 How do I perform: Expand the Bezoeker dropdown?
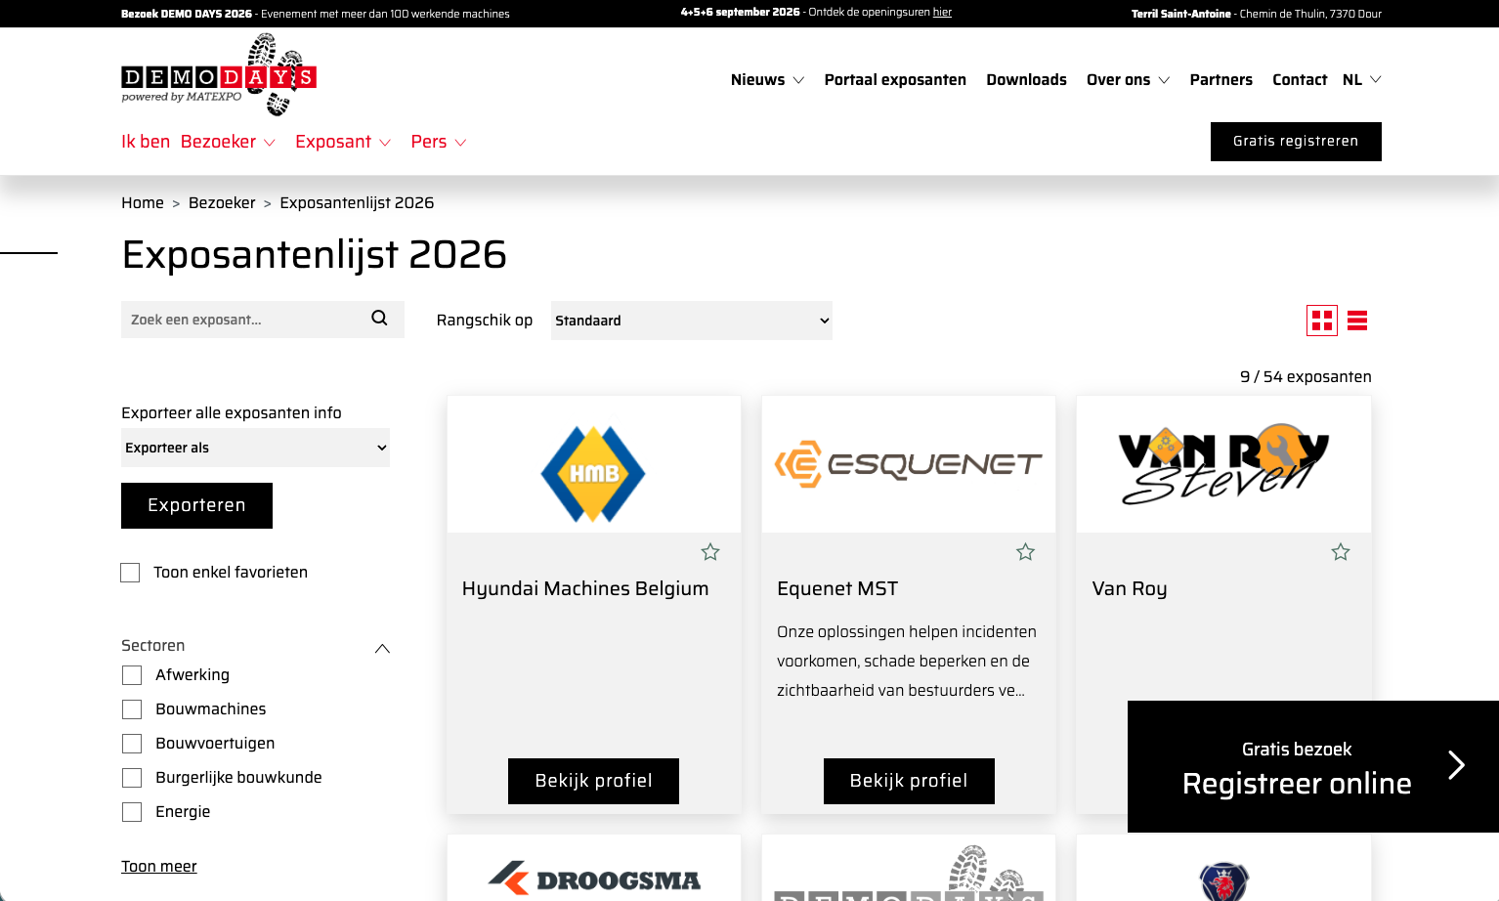click(228, 142)
